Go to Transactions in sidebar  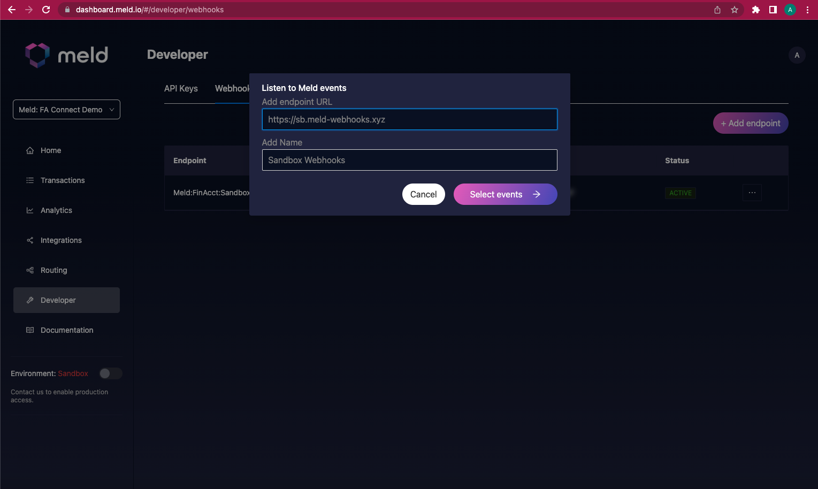pos(66,180)
